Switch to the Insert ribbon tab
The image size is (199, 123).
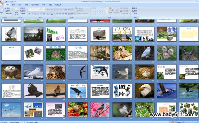point(14,5)
